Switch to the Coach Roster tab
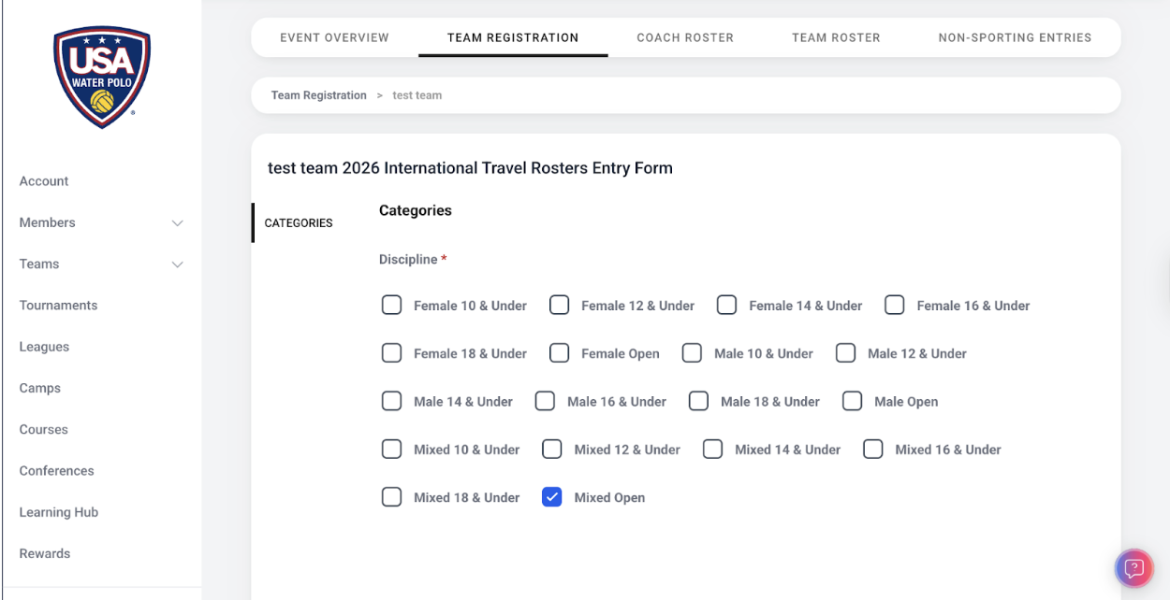Screen dimensions: 1170x600 click(x=685, y=38)
